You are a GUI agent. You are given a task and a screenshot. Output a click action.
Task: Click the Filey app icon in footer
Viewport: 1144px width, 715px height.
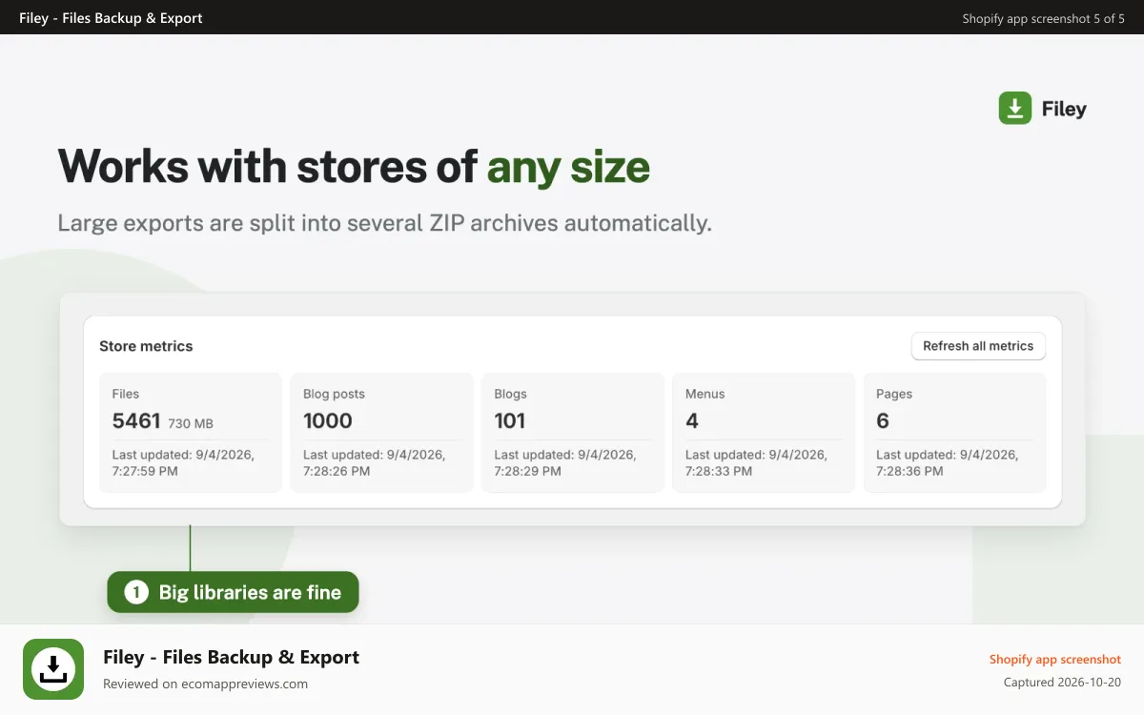point(53,669)
